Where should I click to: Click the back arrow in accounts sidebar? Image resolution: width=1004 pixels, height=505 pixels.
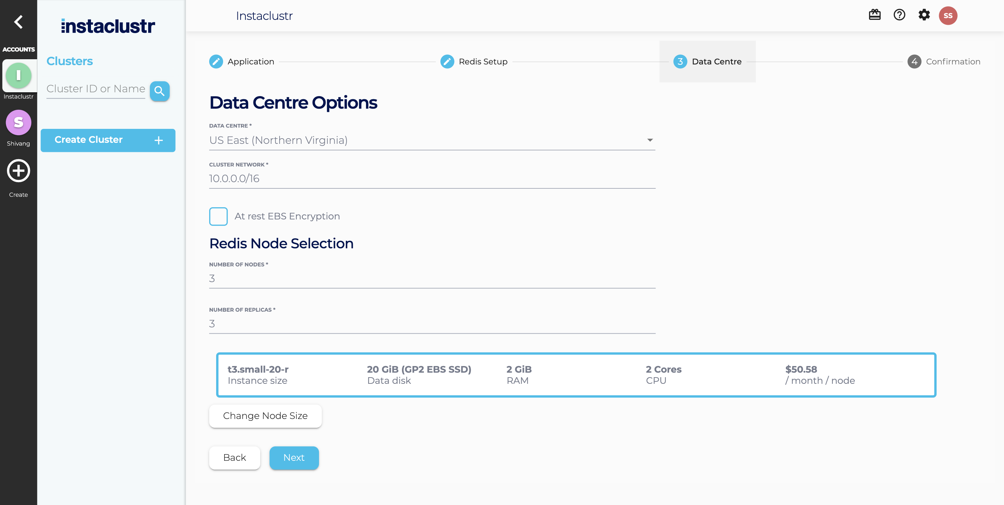click(x=18, y=22)
